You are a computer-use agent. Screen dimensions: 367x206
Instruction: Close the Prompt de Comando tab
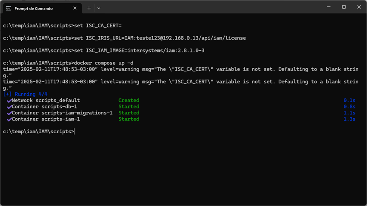point(75,8)
